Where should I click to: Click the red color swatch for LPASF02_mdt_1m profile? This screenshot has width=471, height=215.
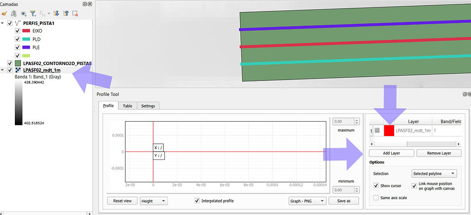point(389,131)
